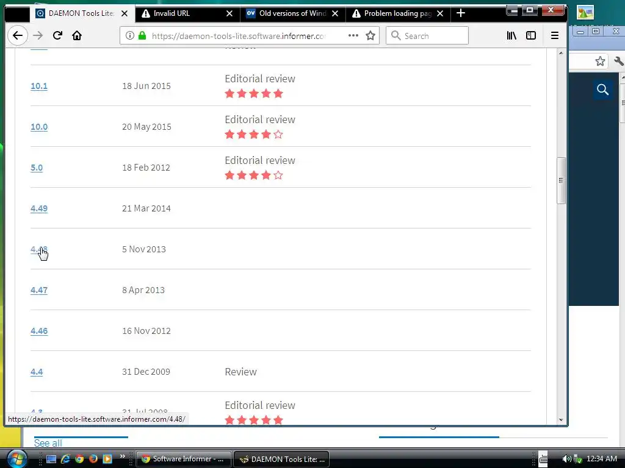This screenshot has width=625, height=468.
Task: Click Show Desktop quick launch icon
Action: coord(51,459)
